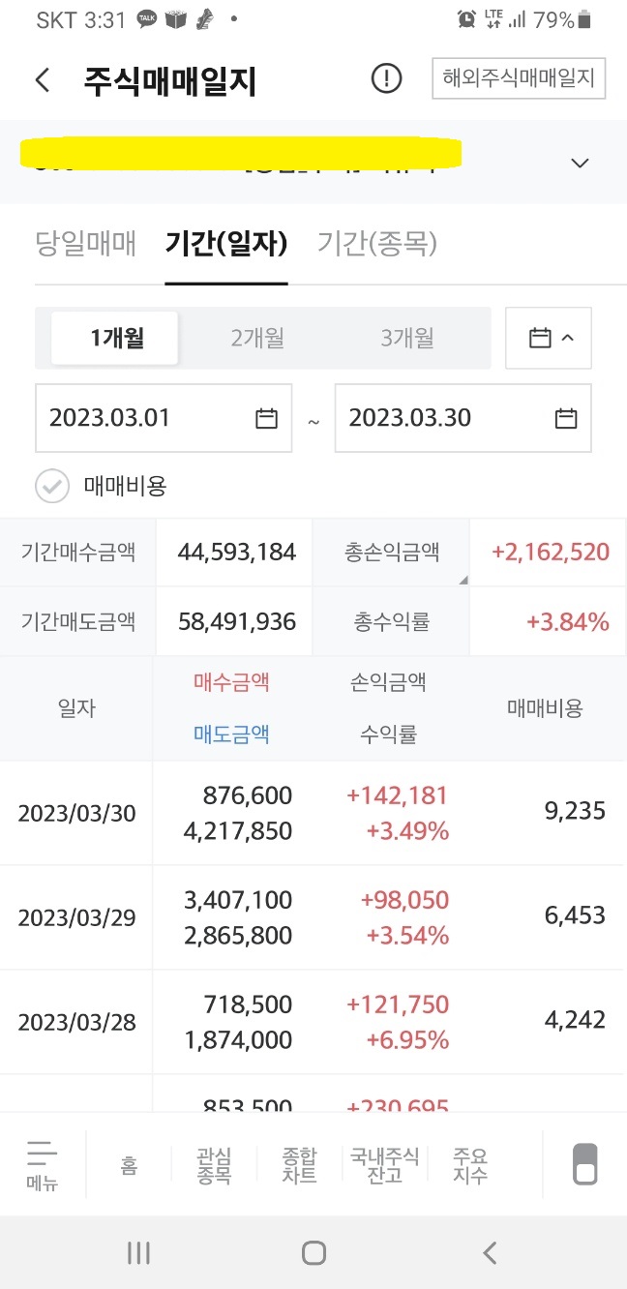
Task: Select the 2개월 period option
Action: (257, 338)
